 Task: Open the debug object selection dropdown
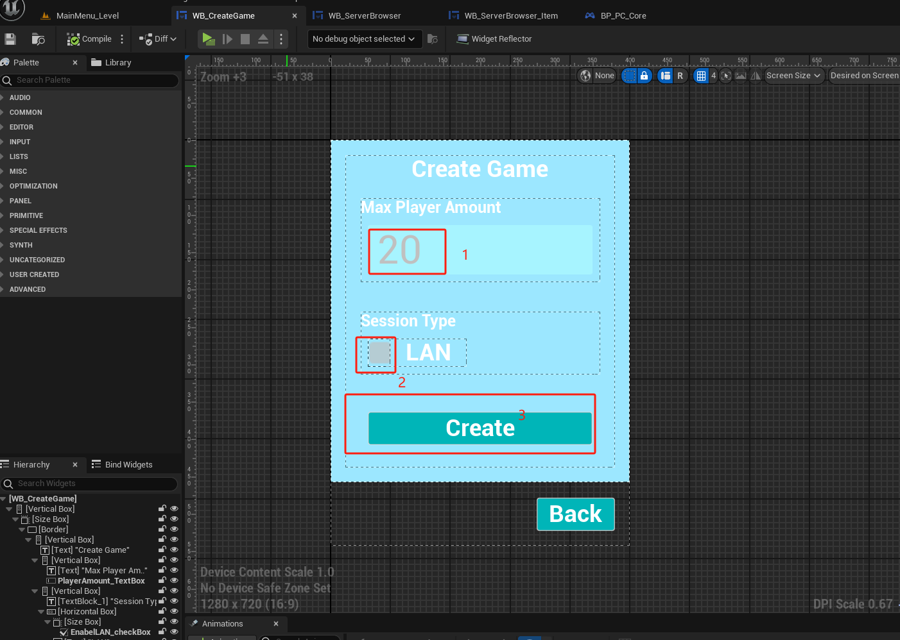(x=364, y=39)
